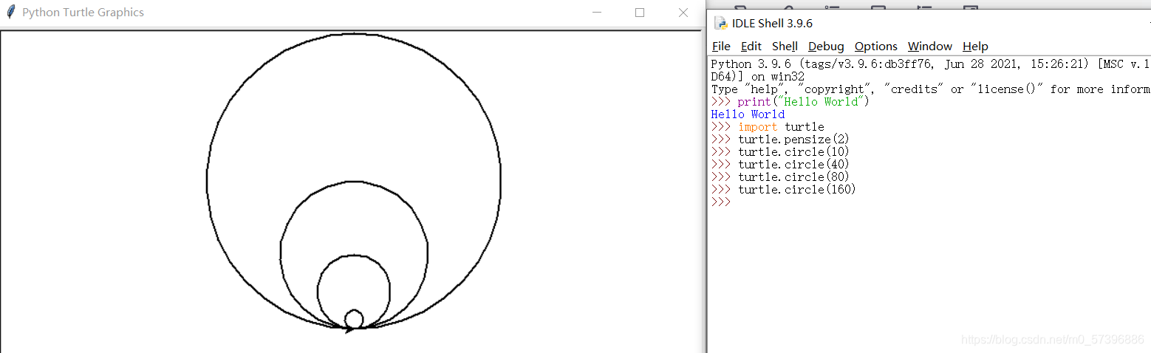Click the turtle.circle(10) line
1151x353 pixels.
pos(780,151)
